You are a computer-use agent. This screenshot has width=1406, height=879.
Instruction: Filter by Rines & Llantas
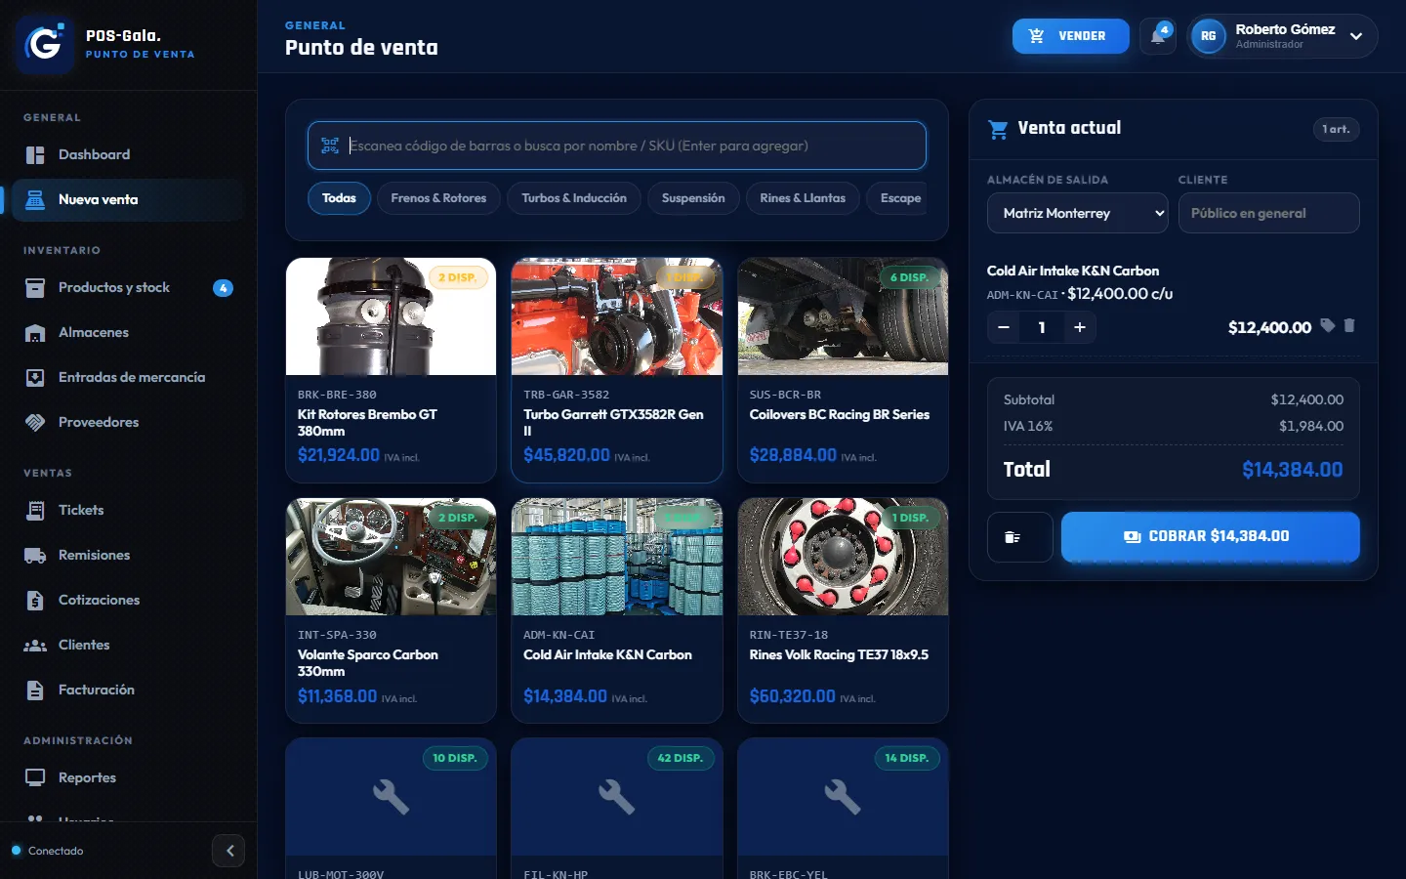pos(803,198)
